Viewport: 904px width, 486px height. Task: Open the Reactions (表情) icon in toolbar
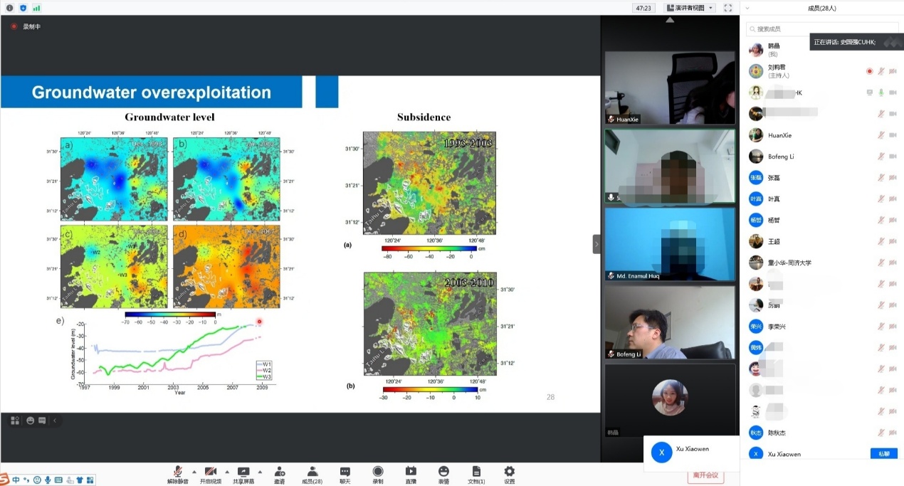click(443, 472)
